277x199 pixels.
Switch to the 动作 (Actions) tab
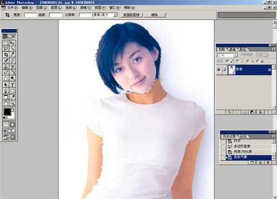243,137
